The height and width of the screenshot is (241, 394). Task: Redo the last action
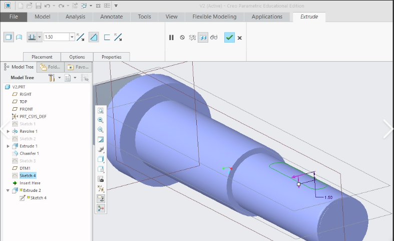(61, 6)
